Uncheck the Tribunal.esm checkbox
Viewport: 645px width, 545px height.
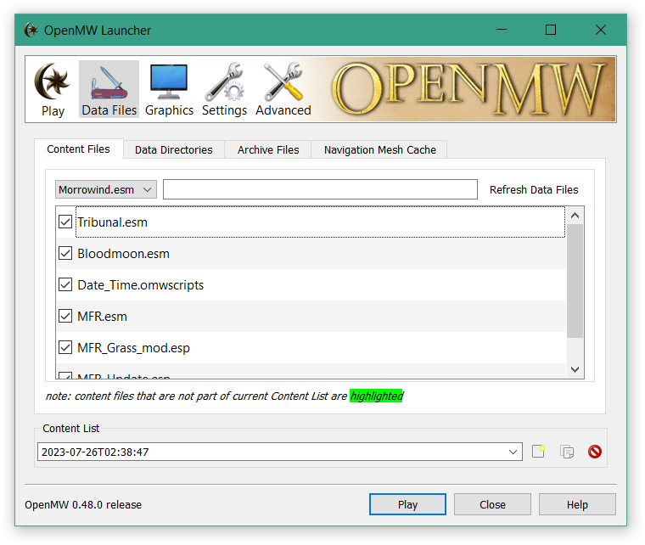click(x=65, y=222)
